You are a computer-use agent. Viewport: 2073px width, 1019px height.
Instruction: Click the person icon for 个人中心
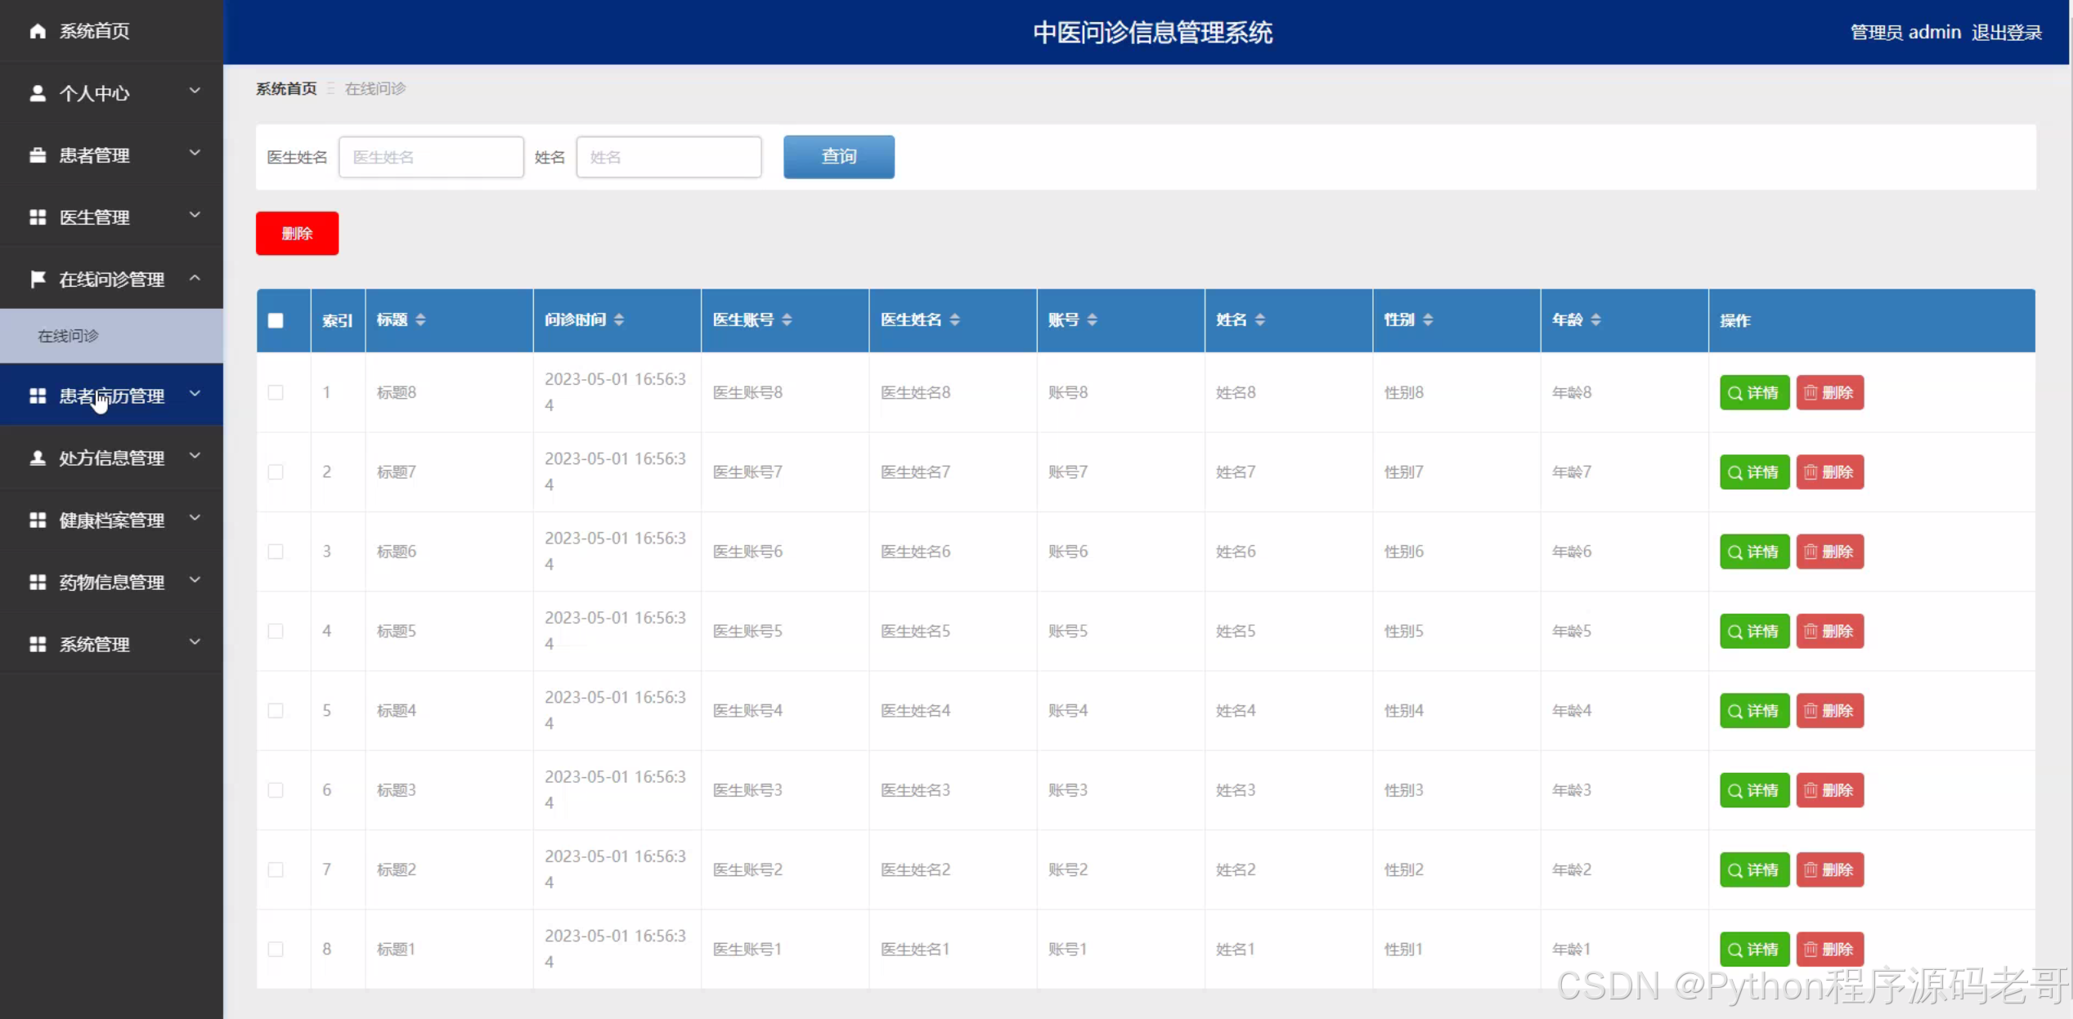(x=38, y=93)
